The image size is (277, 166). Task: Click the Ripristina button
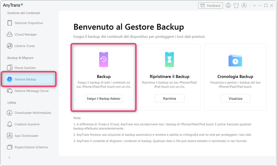[x=169, y=99]
